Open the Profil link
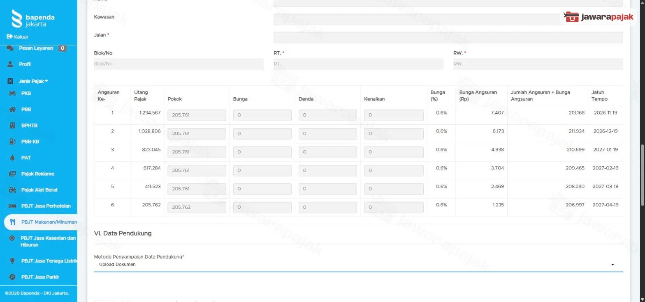Screen dimensions: 645x302 click(25, 64)
